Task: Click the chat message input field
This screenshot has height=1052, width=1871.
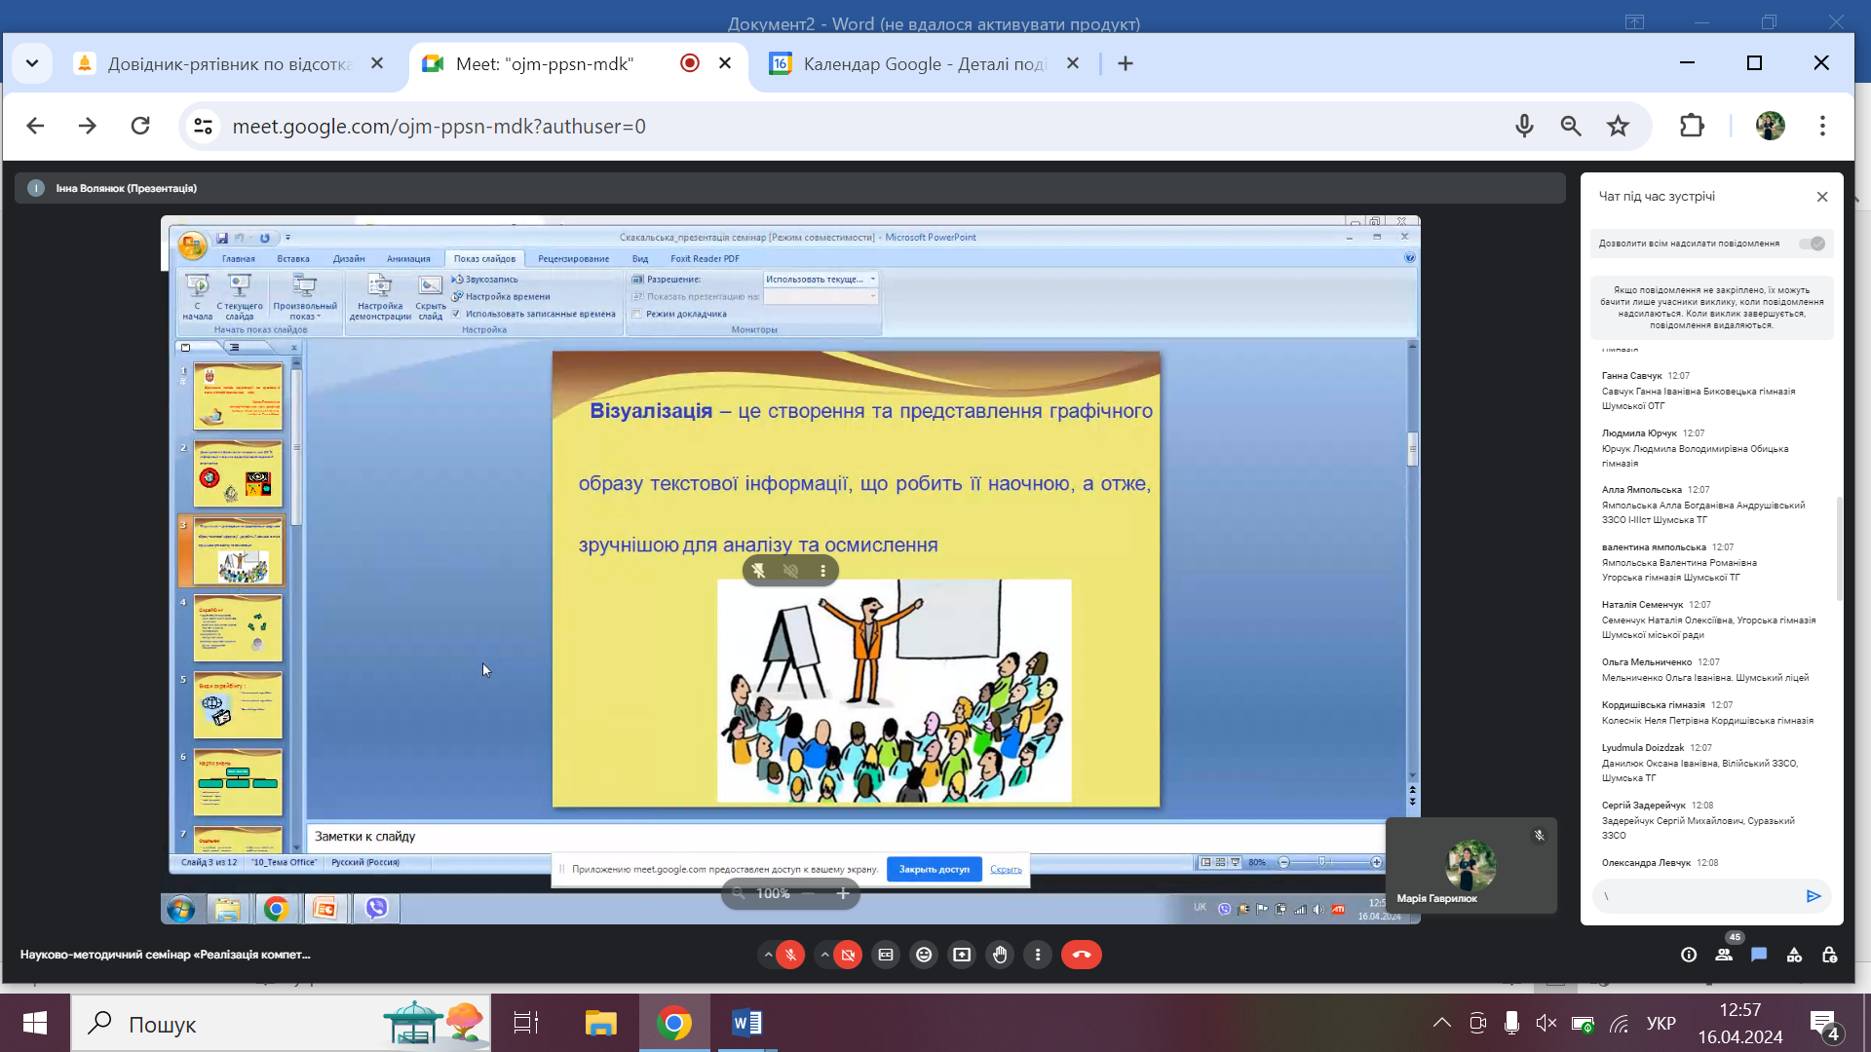Action: (x=1696, y=896)
